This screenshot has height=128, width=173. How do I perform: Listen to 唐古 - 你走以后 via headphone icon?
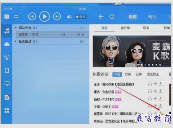click(x=150, y=91)
